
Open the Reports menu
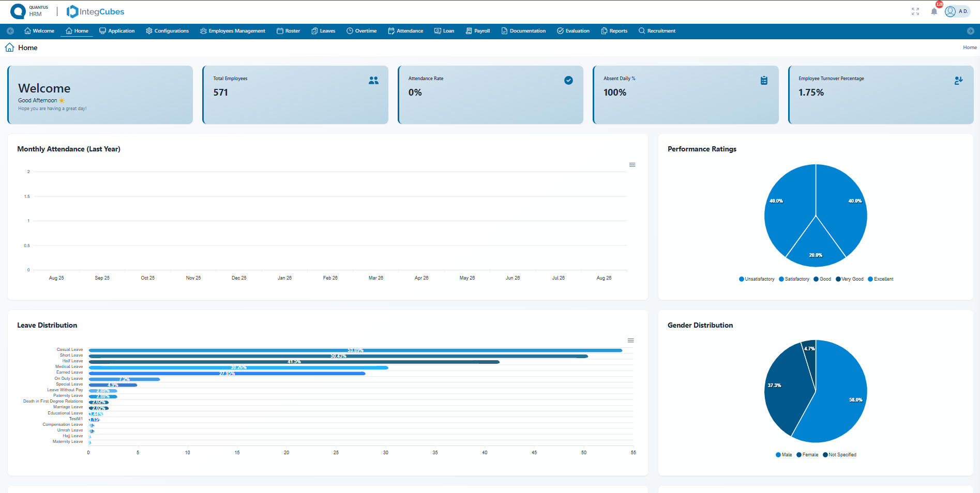(x=614, y=31)
